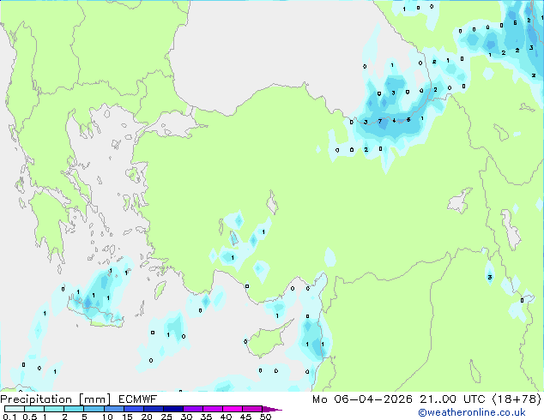This screenshot has height=420, width=544.
Task: Click the '30' legend scale label
Action: pyautogui.click(x=186, y=417)
